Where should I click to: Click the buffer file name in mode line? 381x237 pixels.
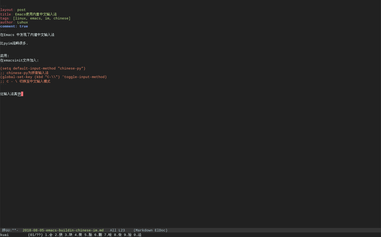[63, 230]
